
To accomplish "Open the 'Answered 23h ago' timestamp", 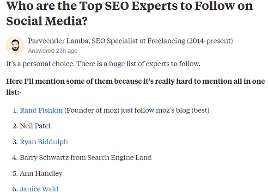I will coord(53,51).
